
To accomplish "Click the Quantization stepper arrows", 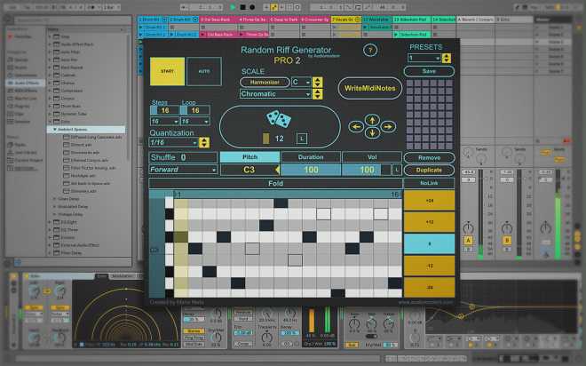I will click(204, 142).
